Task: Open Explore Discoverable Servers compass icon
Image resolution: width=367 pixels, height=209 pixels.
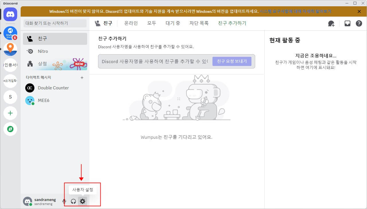Action: (x=10, y=129)
